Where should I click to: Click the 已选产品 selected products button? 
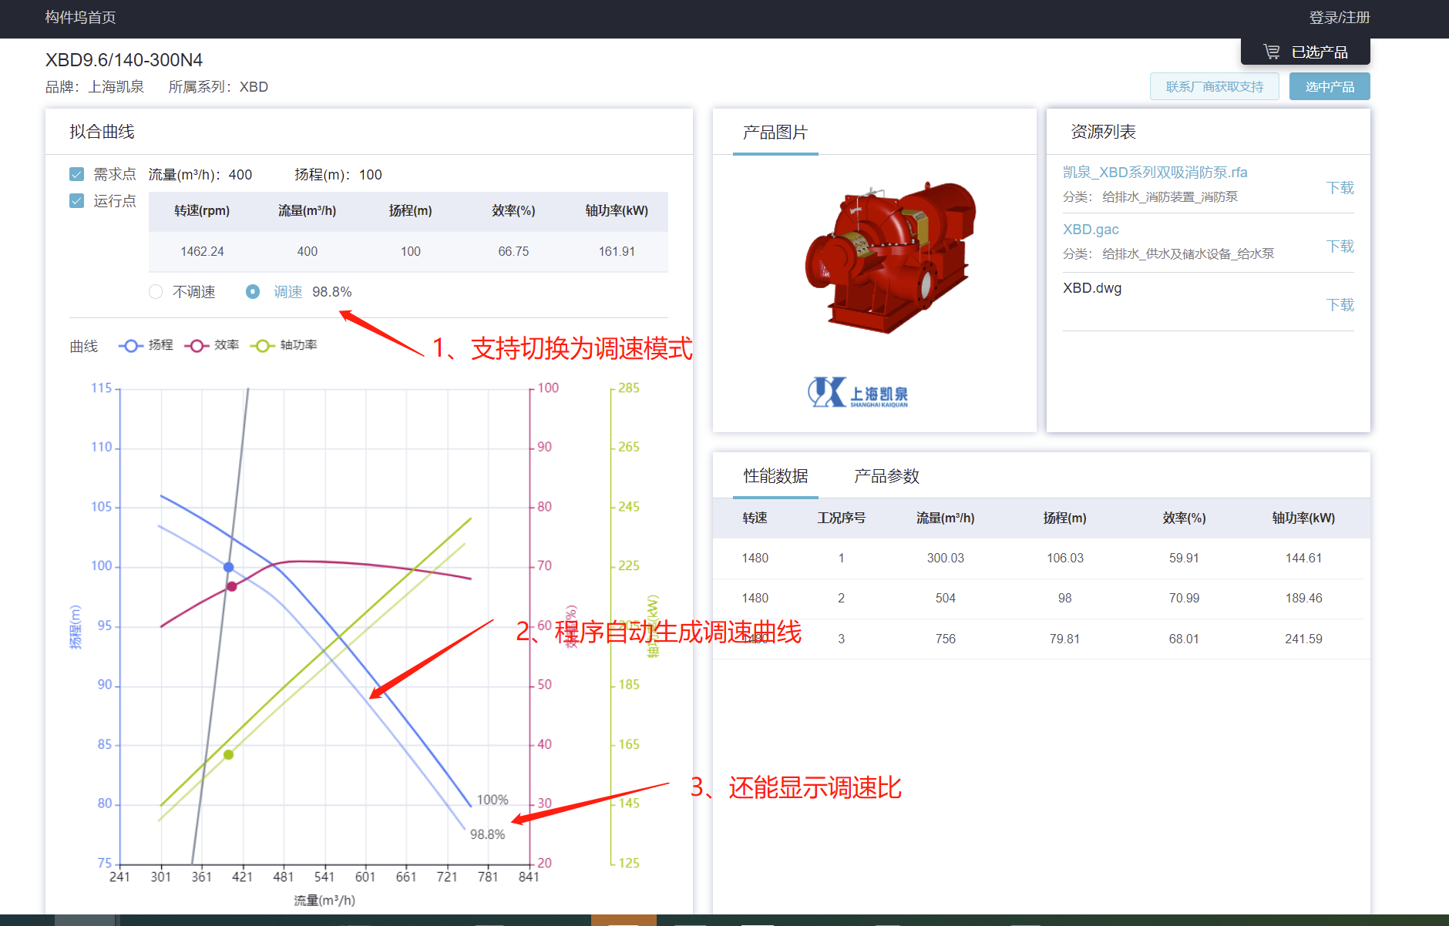pos(1306,52)
